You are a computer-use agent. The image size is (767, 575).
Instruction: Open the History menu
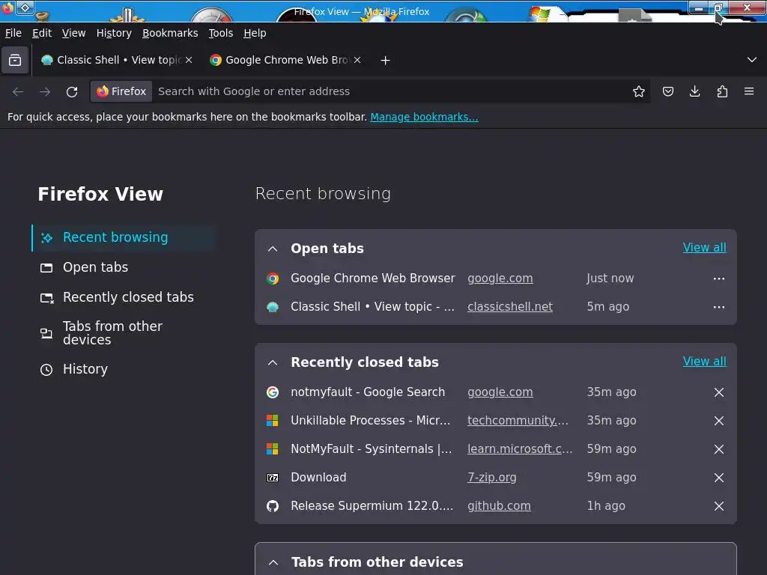coord(114,33)
